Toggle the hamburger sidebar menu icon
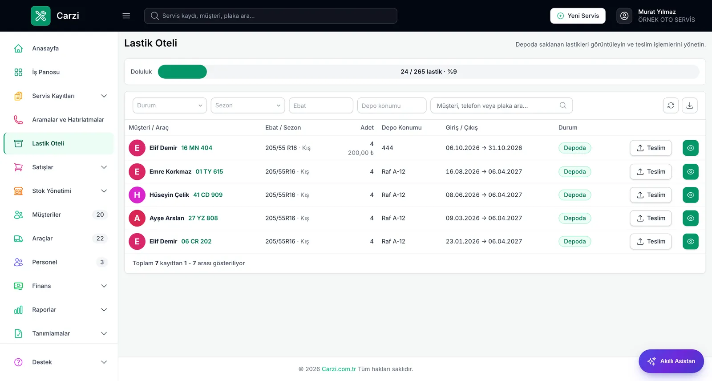The width and height of the screenshot is (712, 381). (126, 16)
